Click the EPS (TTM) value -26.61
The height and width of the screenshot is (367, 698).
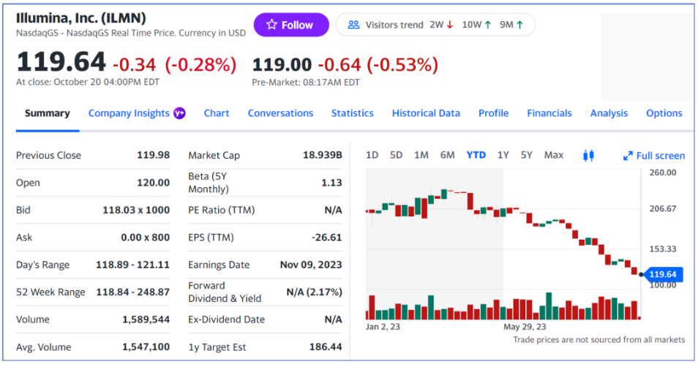[x=327, y=238]
